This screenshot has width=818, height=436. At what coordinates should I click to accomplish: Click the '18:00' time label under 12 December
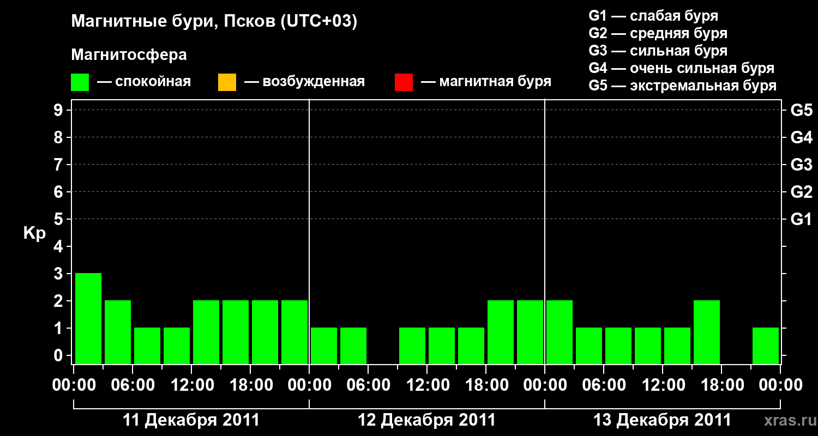click(486, 385)
